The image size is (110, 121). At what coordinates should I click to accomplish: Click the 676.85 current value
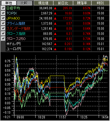click(48, 39)
